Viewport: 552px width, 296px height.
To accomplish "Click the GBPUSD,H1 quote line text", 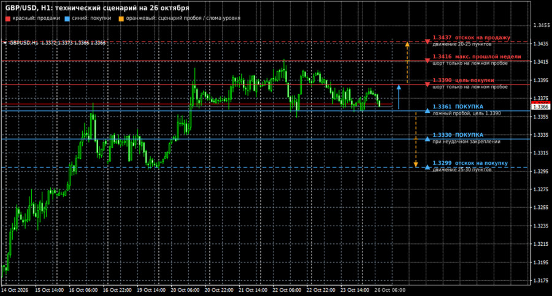I will pos(58,42).
